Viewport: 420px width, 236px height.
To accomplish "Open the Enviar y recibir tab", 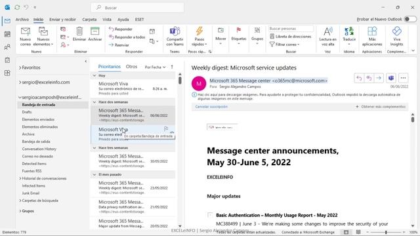I will tap(62, 20).
